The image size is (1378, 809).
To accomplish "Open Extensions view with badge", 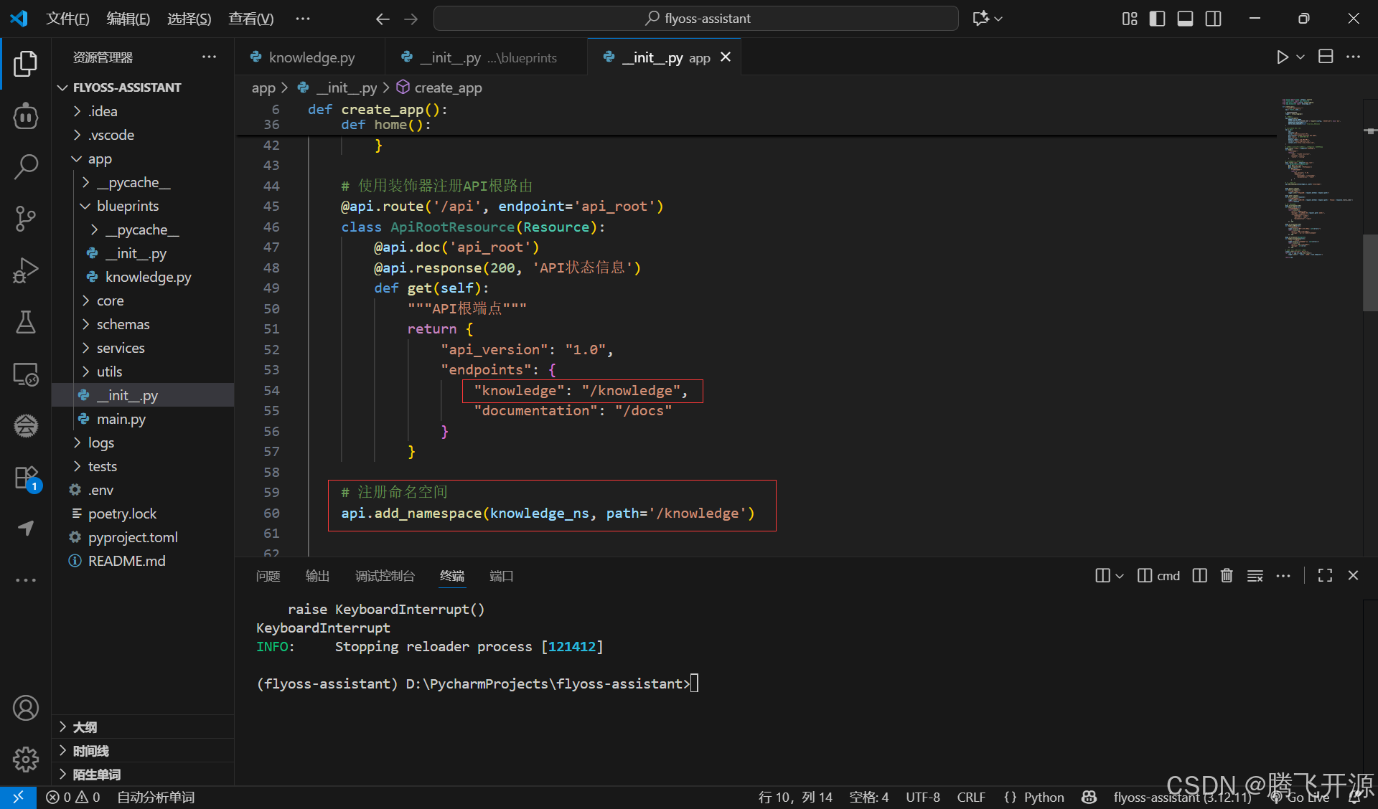I will [x=26, y=478].
